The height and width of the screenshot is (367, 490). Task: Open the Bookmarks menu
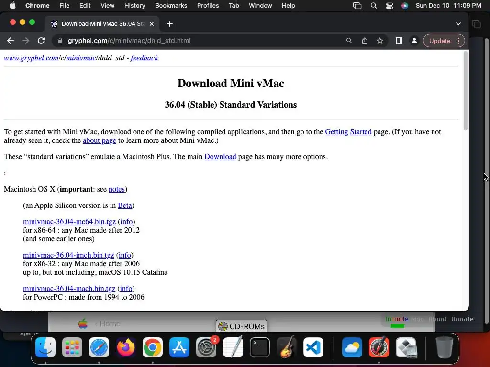171,5
